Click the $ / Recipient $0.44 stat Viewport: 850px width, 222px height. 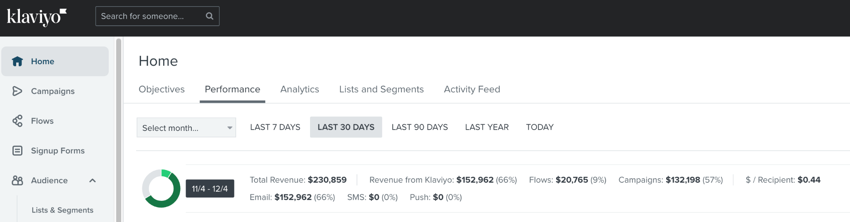tap(783, 180)
